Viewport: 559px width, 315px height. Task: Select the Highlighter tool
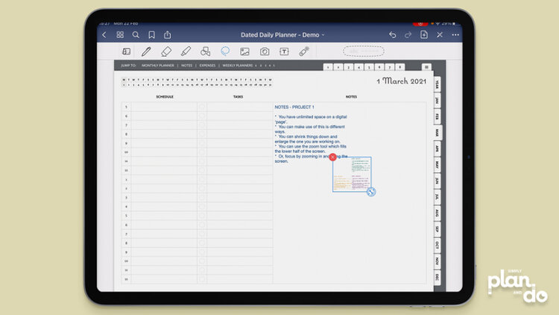coord(186,52)
